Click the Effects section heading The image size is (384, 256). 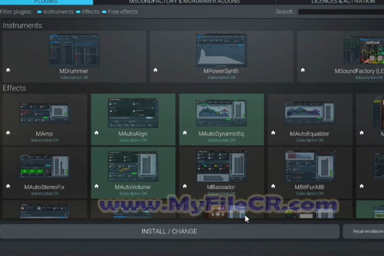point(14,88)
